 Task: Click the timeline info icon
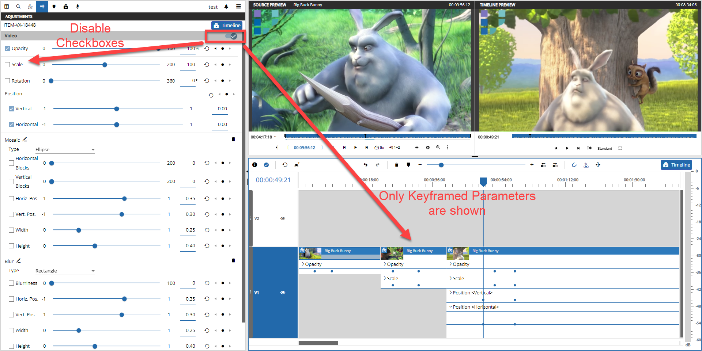(255, 165)
